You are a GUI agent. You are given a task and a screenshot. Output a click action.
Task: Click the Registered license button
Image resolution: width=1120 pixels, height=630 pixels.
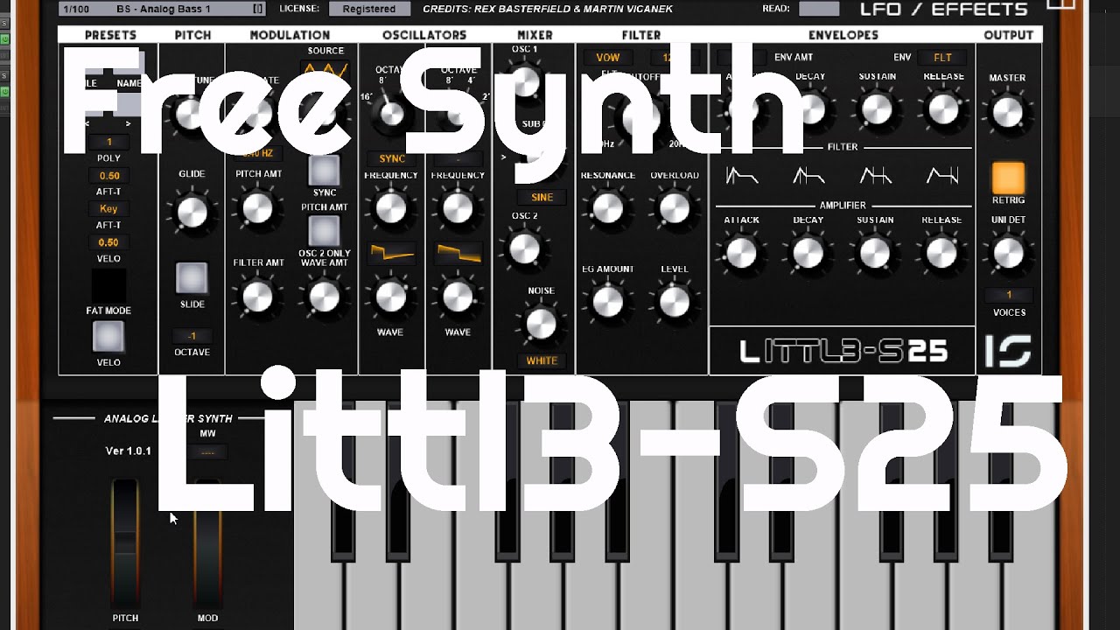click(368, 8)
